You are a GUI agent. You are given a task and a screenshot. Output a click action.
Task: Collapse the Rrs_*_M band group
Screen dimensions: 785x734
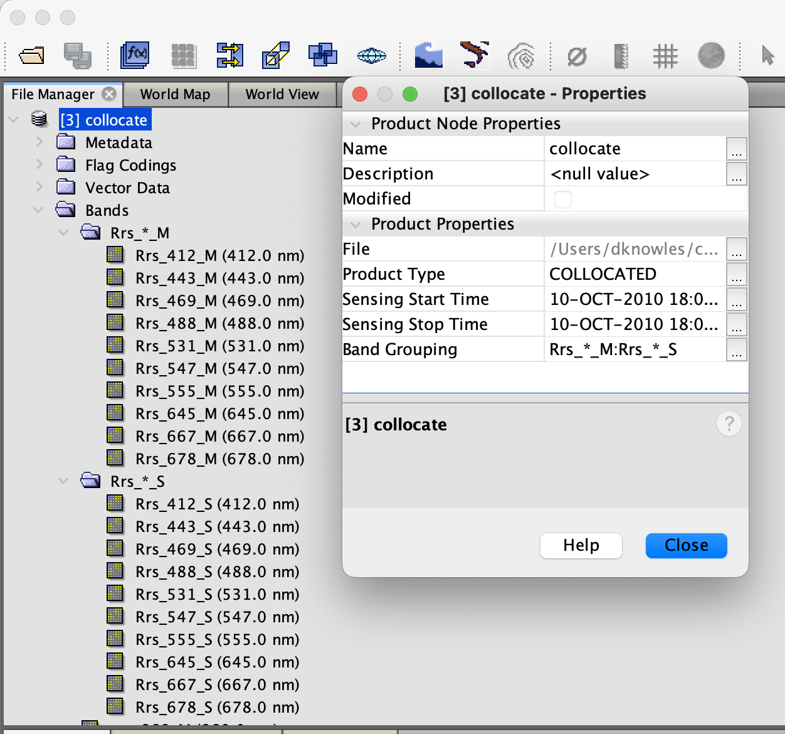click(63, 233)
